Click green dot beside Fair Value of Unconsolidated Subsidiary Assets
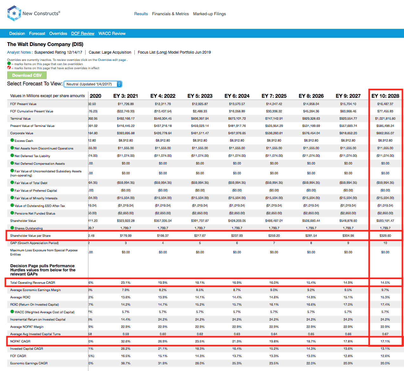The width and height of the screenshot is (404, 371). click(12, 171)
